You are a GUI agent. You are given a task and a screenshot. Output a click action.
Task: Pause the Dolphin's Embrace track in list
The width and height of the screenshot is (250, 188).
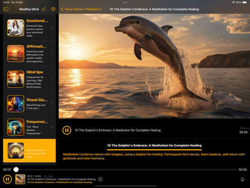(x=67, y=130)
